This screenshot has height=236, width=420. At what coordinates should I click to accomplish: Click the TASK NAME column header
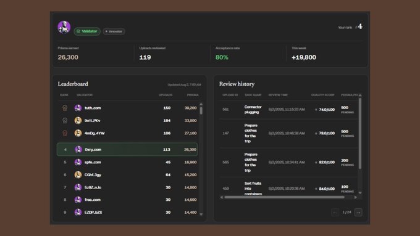[253, 95]
